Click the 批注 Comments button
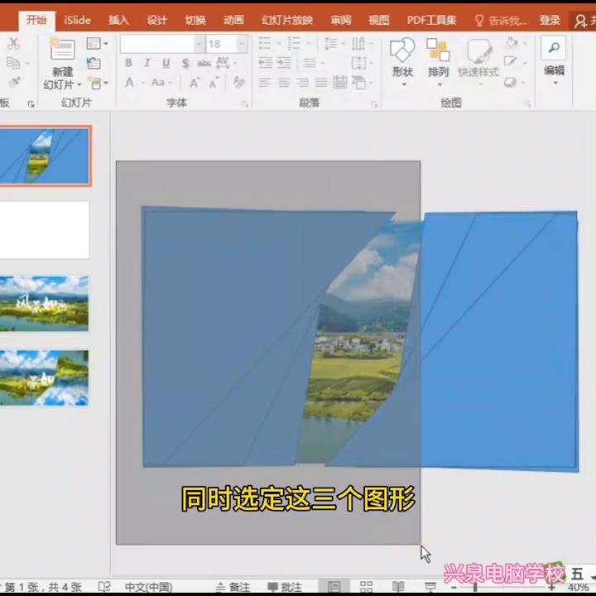 (285, 587)
